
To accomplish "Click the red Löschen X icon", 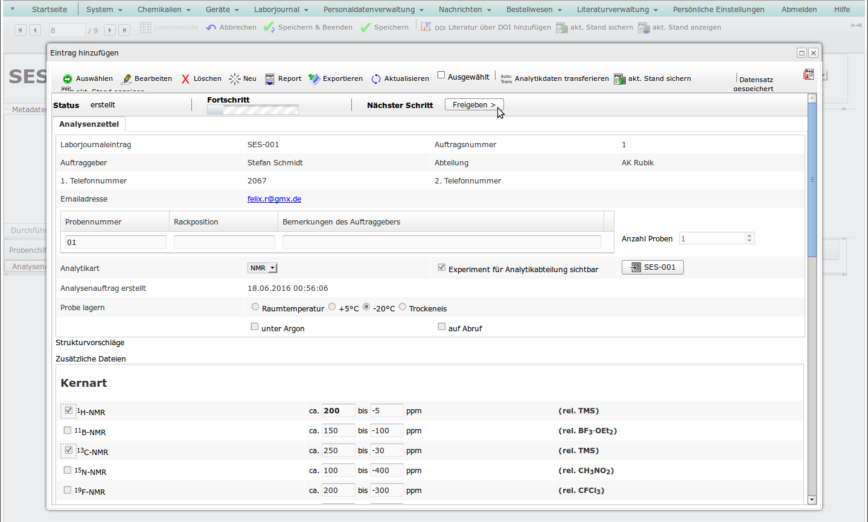I will point(185,79).
